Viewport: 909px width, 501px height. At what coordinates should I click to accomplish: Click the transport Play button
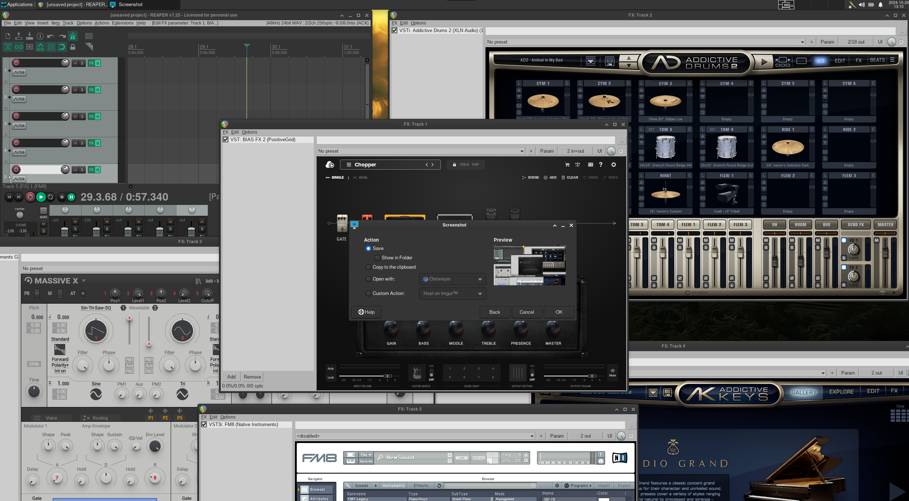(41, 197)
